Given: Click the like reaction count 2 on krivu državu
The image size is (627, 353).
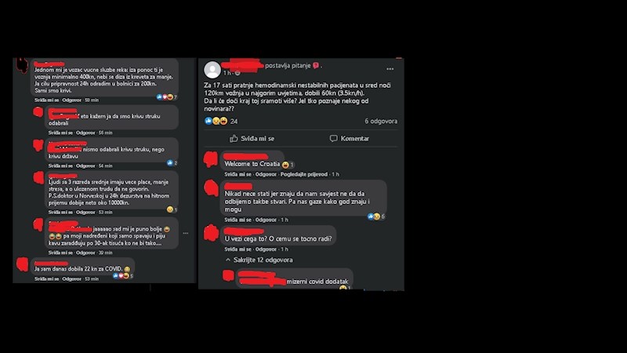Looking at the screenshot, I should click(x=172, y=163).
